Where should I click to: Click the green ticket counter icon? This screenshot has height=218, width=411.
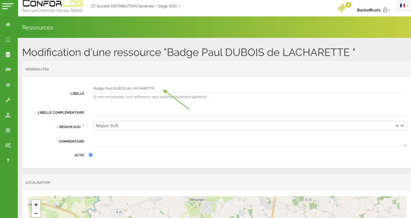pyautogui.click(x=344, y=7)
